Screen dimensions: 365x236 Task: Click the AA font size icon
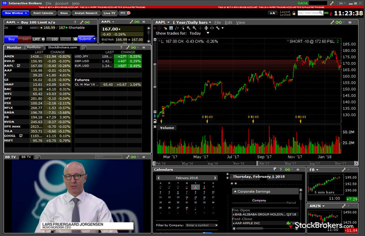tap(272, 13)
